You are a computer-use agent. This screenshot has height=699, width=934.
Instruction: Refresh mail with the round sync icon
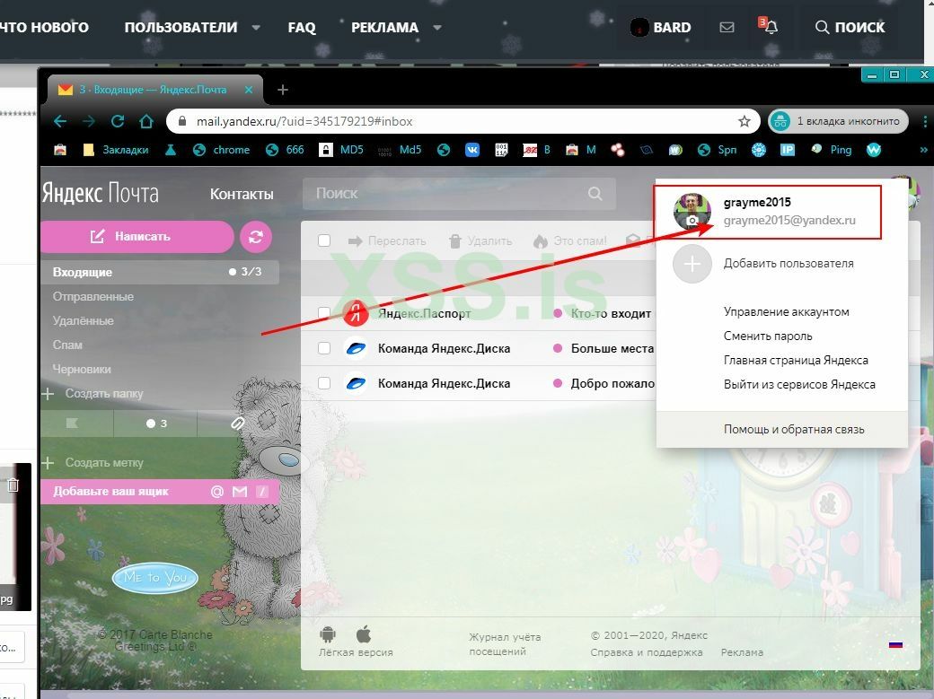point(256,236)
